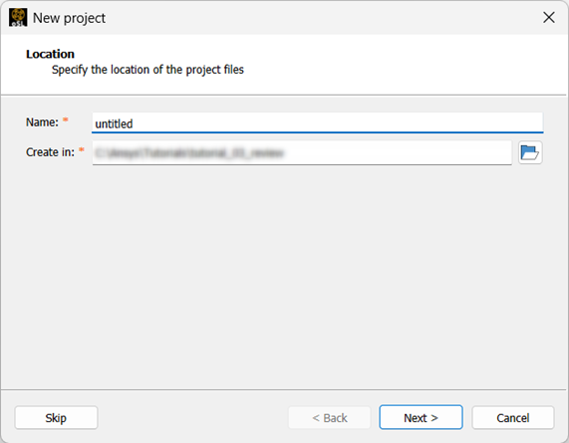Image resolution: width=569 pixels, height=443 pixels.
Task: Click the 'Specify the location of the project files' text
Action: pos(147,70)
